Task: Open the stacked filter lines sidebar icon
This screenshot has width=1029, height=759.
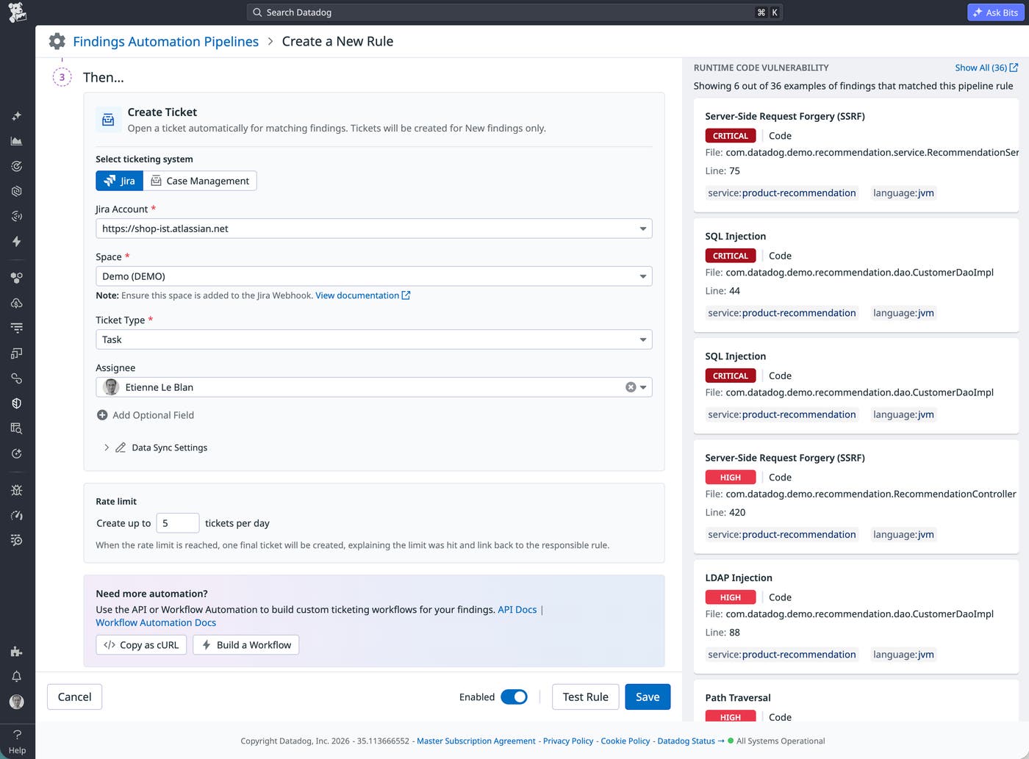Action: click(17, 328)
